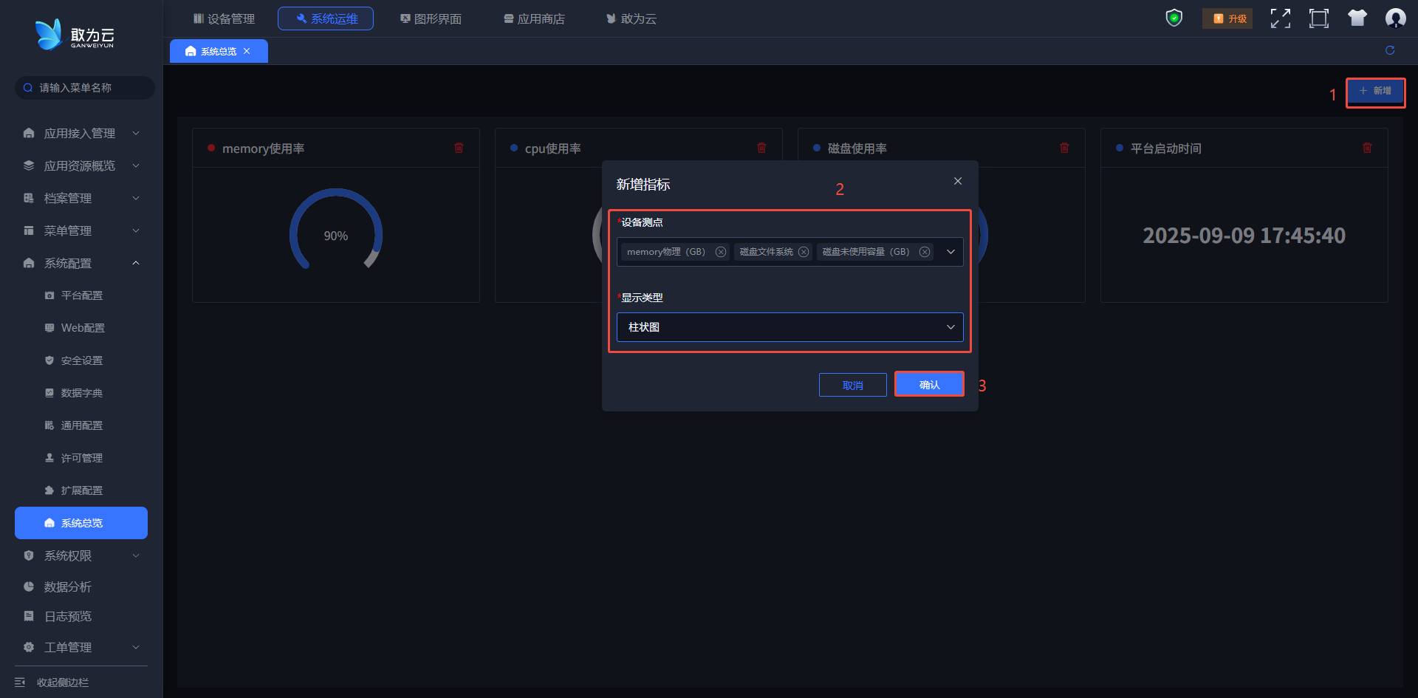The width and height of the screenshot is (1418, 698).
Task: Delete the cpu使用率 card
Action: tap(761, 148)
